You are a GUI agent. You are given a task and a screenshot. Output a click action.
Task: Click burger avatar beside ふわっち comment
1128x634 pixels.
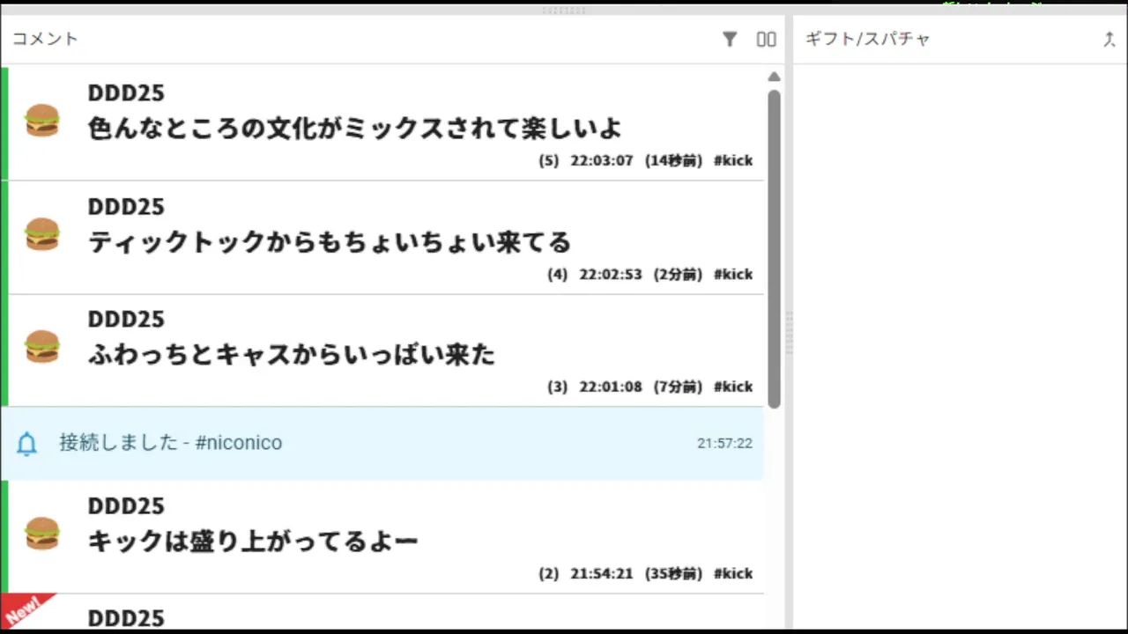pyautogui.click(x=42, y=347)
